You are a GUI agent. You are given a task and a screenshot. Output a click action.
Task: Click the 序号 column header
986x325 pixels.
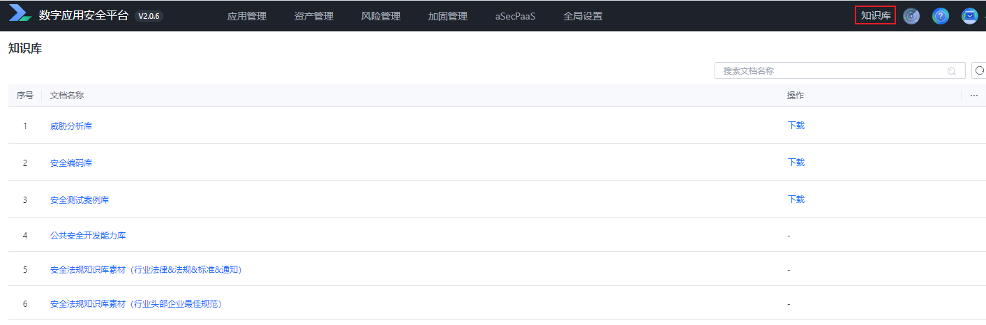[x=25, y=96]
